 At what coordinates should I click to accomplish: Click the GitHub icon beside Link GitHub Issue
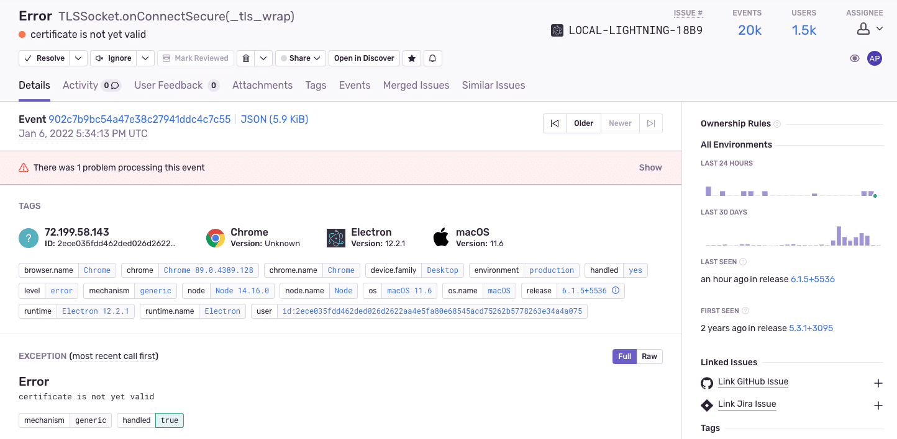tap(706, 383)
